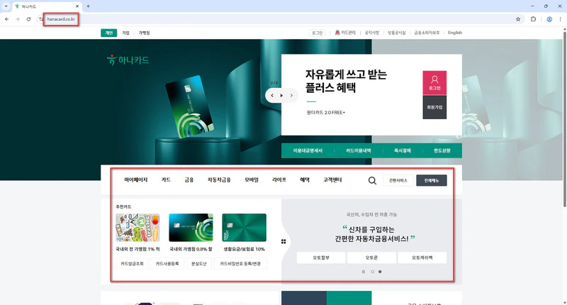The width and height of the screenshot is (567, 305).
Task: Go to previous hero banner slide
Action: [272, 96]
